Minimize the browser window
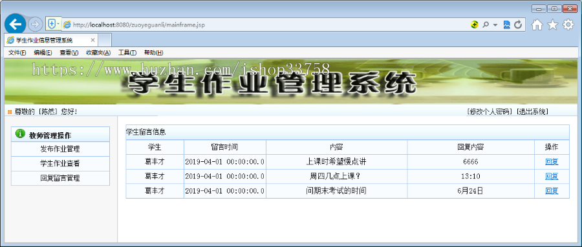The width and height of the screenshot is (582, 247). coord(538,8)
